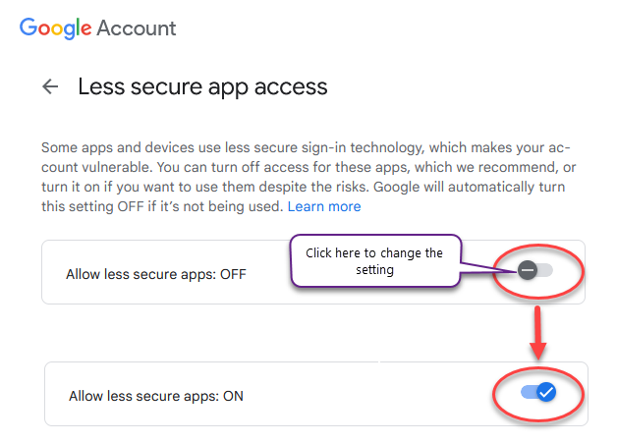617x443 pixels.
Task: Click the description paragraph about less secure apps
Action: (295, 167)
